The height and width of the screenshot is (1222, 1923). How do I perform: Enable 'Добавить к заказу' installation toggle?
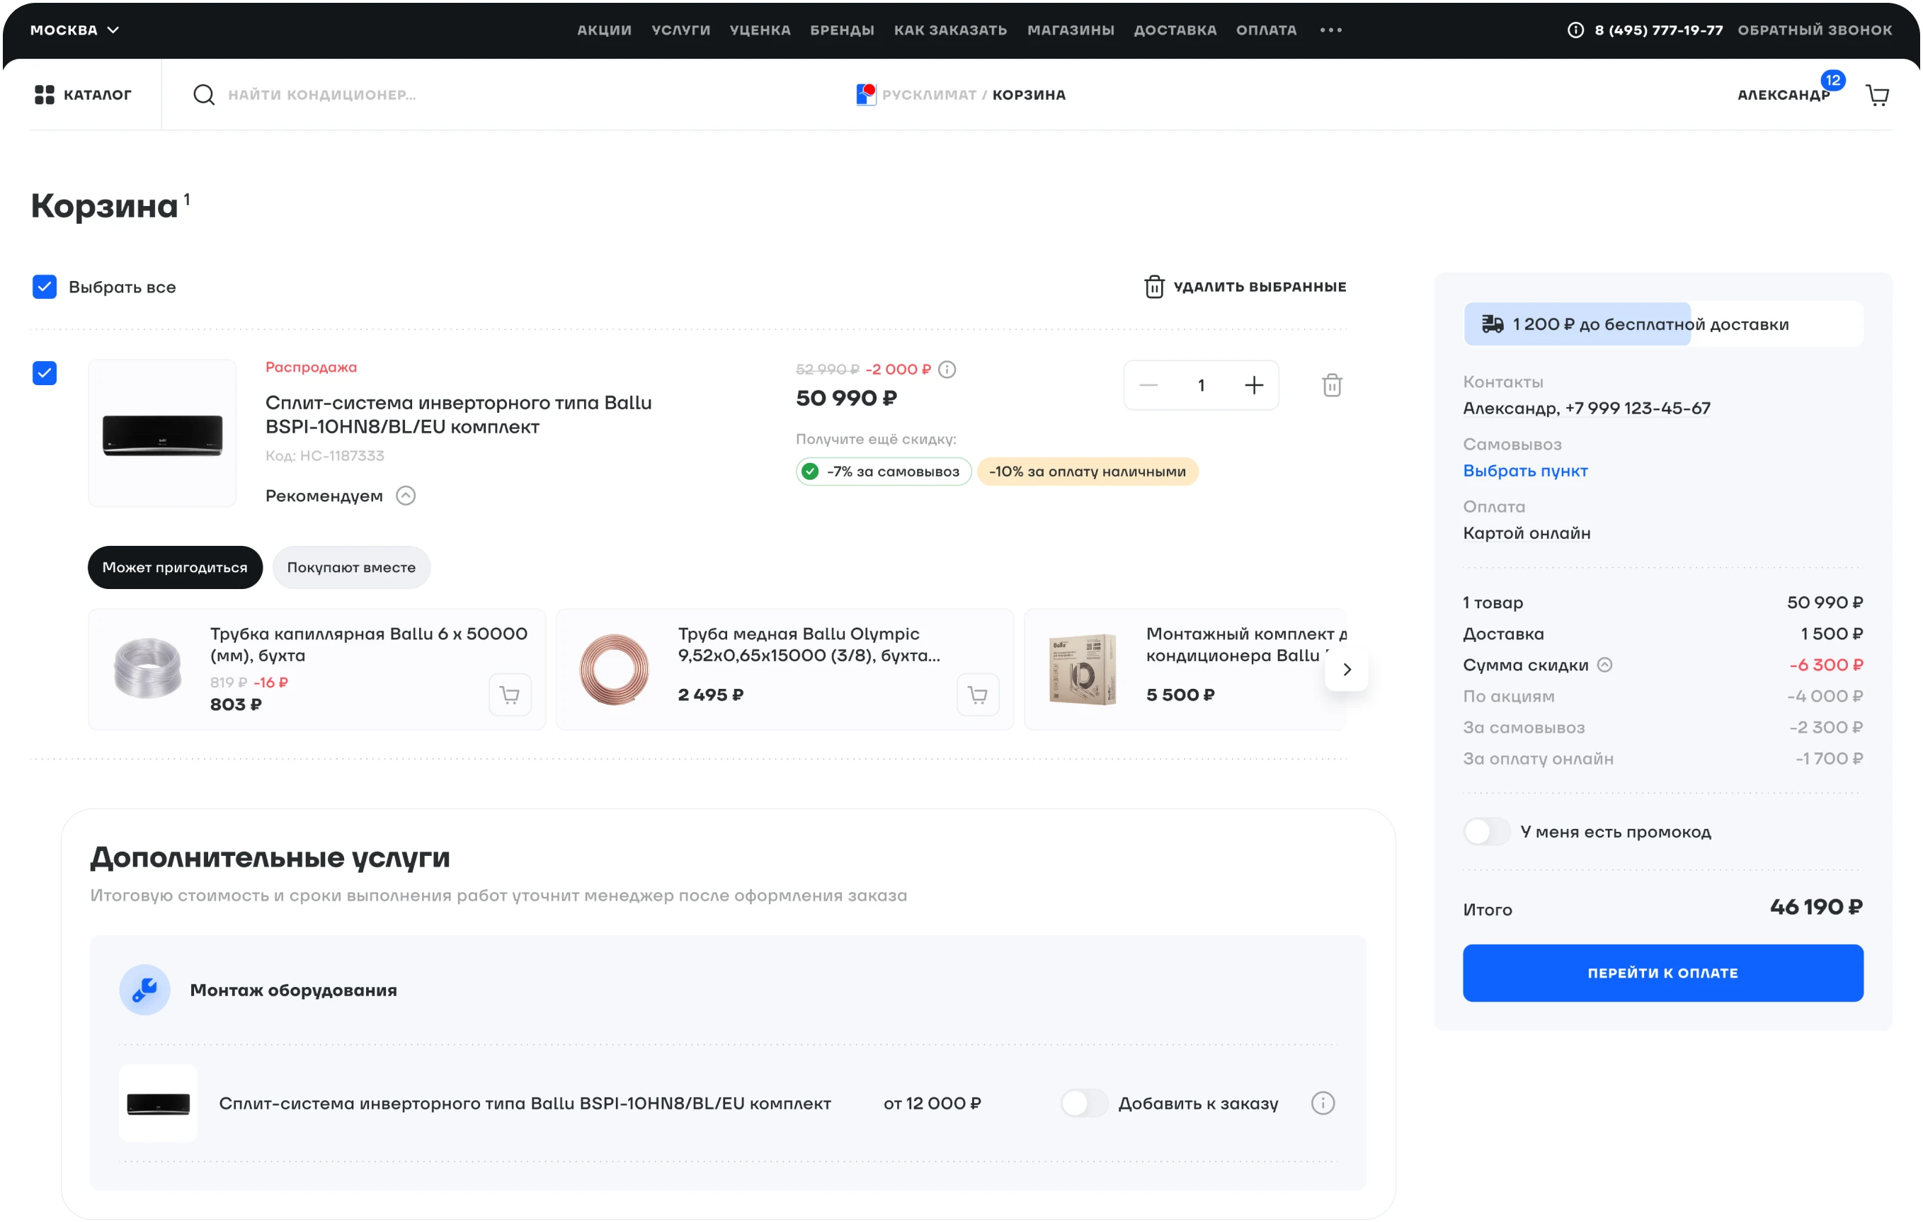[x=1084, y=1104]
